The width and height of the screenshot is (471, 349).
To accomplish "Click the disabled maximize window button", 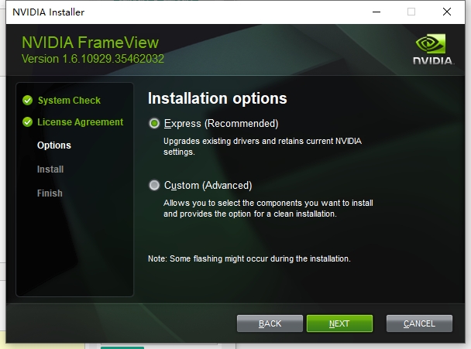I will coord(411,12).
